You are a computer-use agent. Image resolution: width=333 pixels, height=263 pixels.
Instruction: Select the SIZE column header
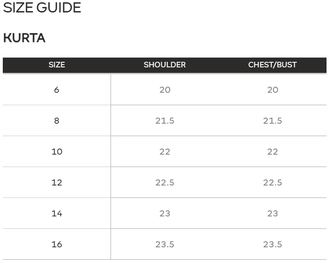coord(57,65)
